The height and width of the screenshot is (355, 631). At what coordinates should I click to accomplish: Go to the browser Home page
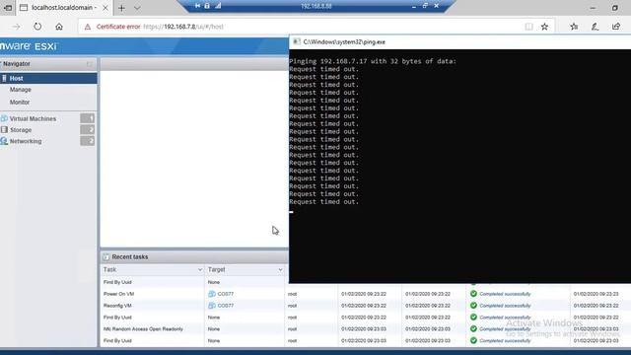click(x=59, y=27)
